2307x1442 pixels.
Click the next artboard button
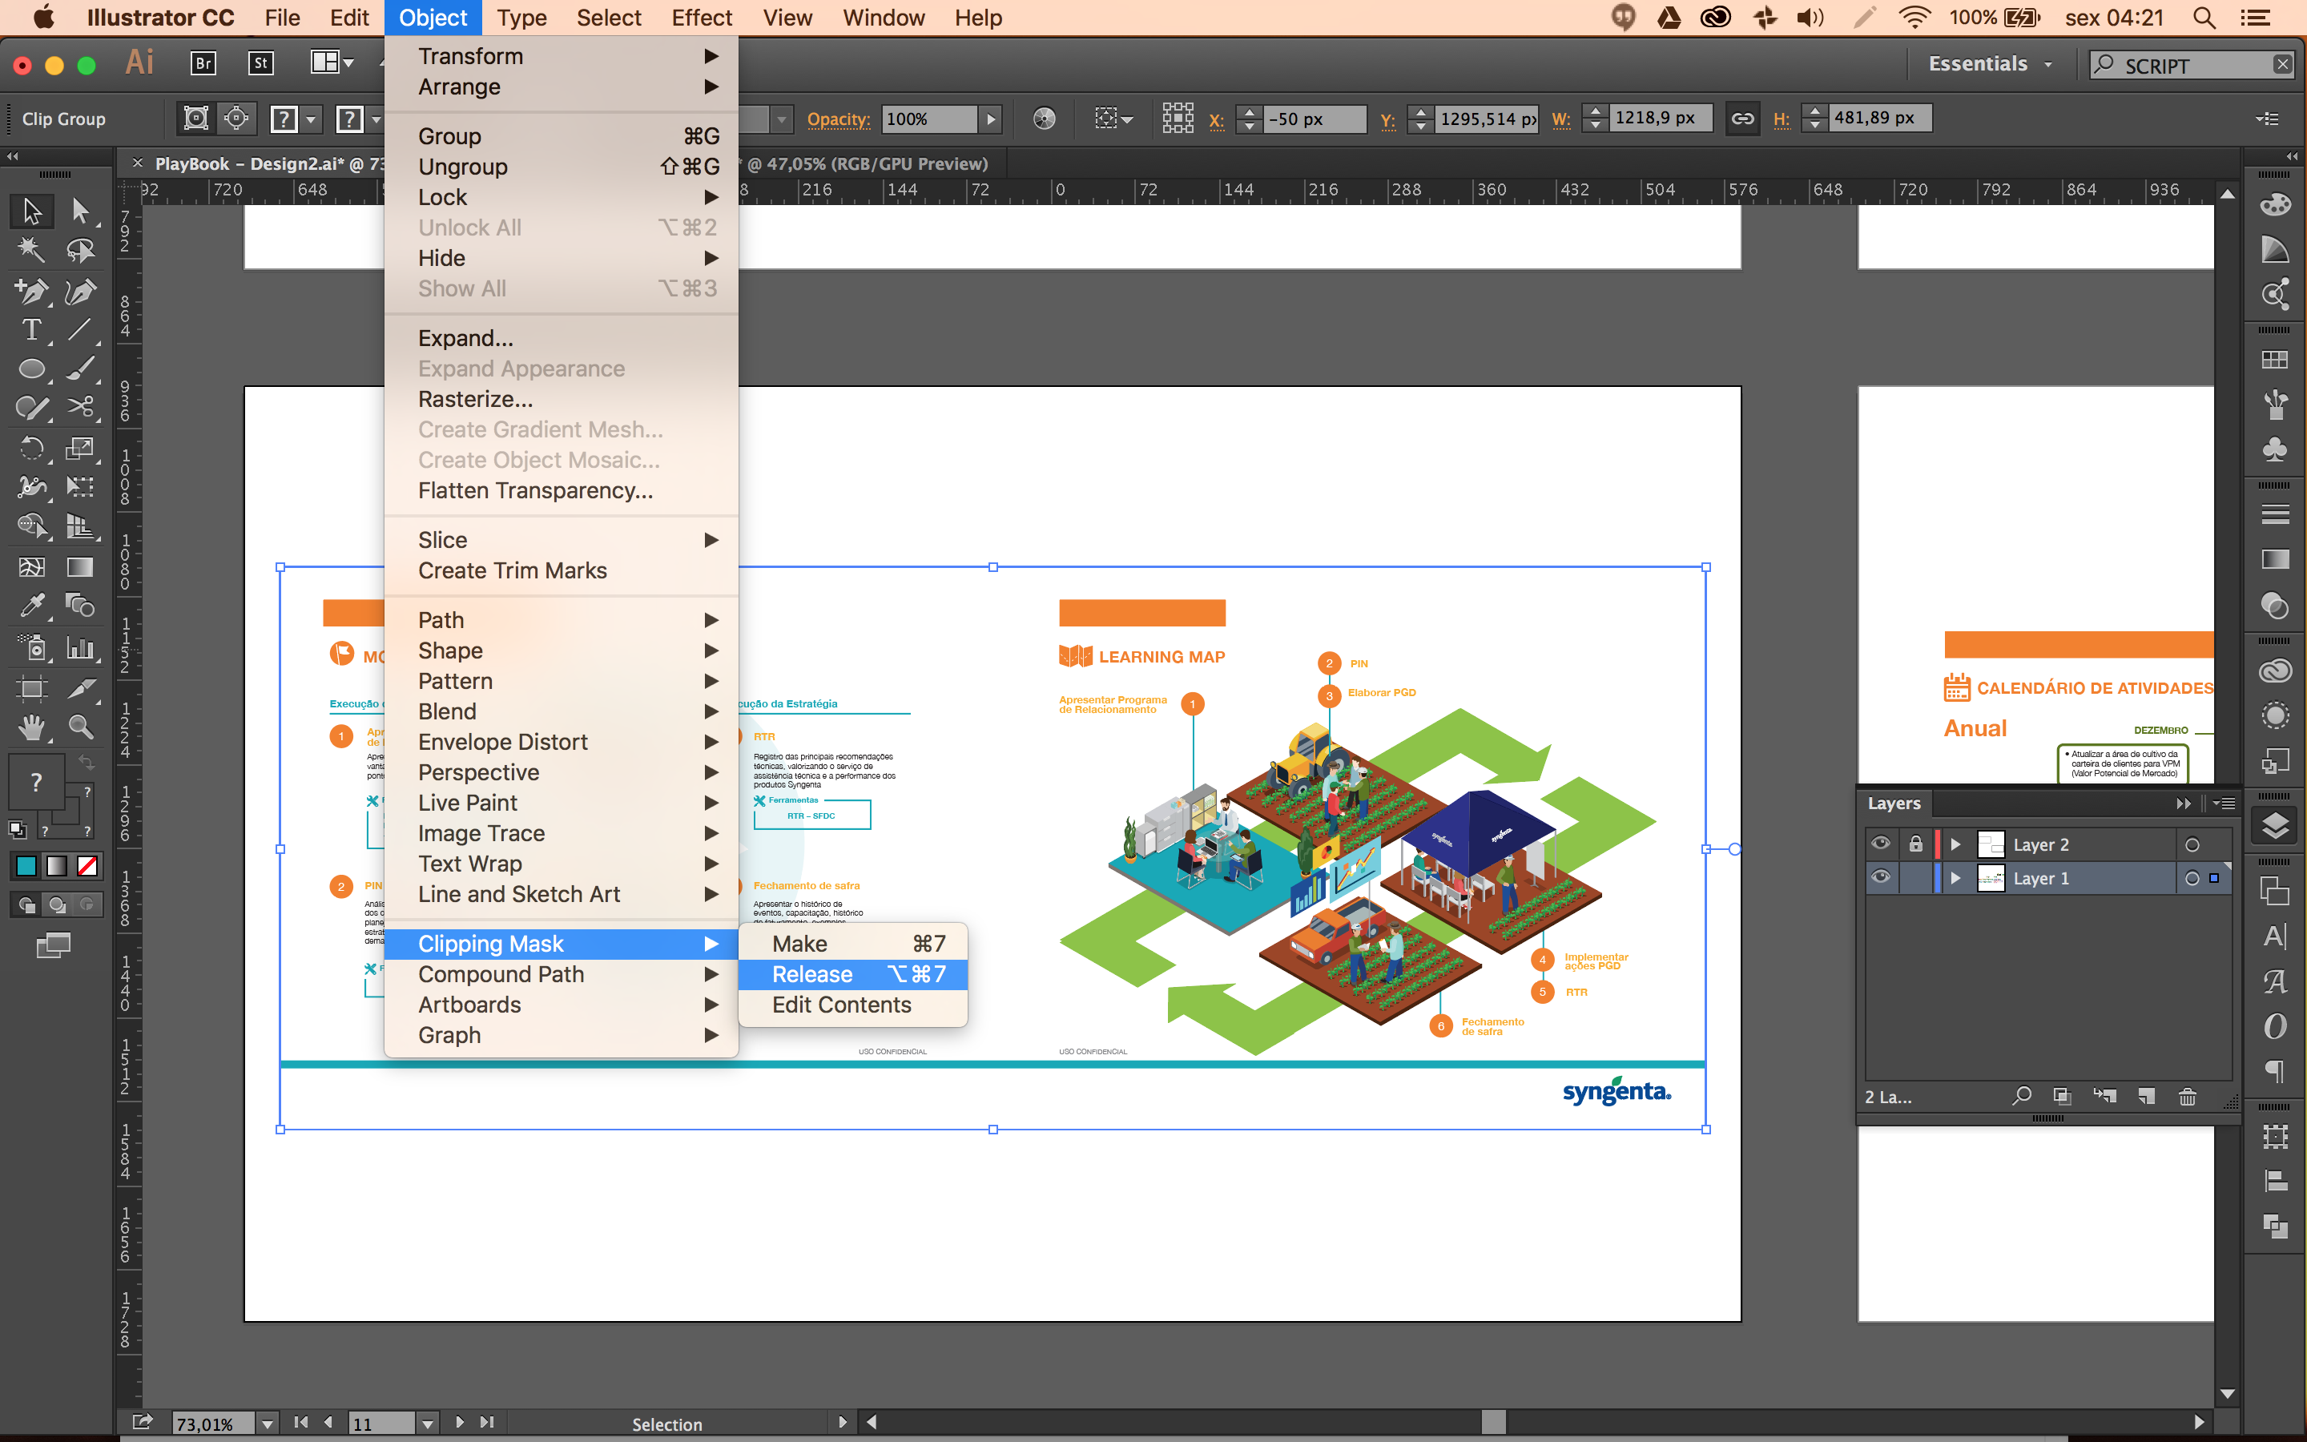pyautogui.click(x=461, y=1422)
